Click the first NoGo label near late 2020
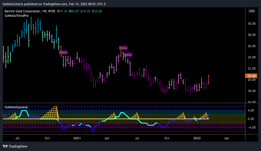The image size is (261, 151). tap(63, 52)
